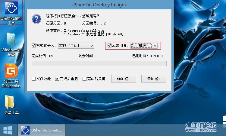
Task: Click the 已用时间 00:00:00 text
Action: tap(148, 56)
